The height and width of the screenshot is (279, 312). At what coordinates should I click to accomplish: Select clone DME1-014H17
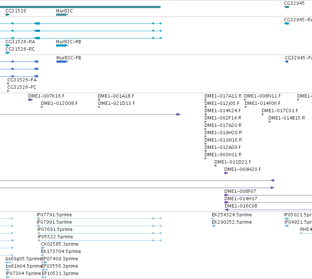pyautogui.click(x=268, y=202)
